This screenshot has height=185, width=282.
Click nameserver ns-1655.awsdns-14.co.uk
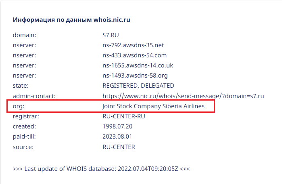point(138,65)
